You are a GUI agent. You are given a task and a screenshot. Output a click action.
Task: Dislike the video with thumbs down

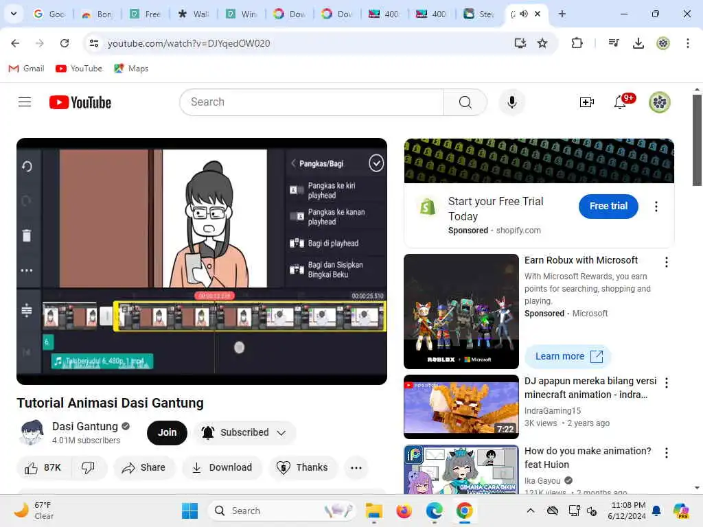point(89,468)
